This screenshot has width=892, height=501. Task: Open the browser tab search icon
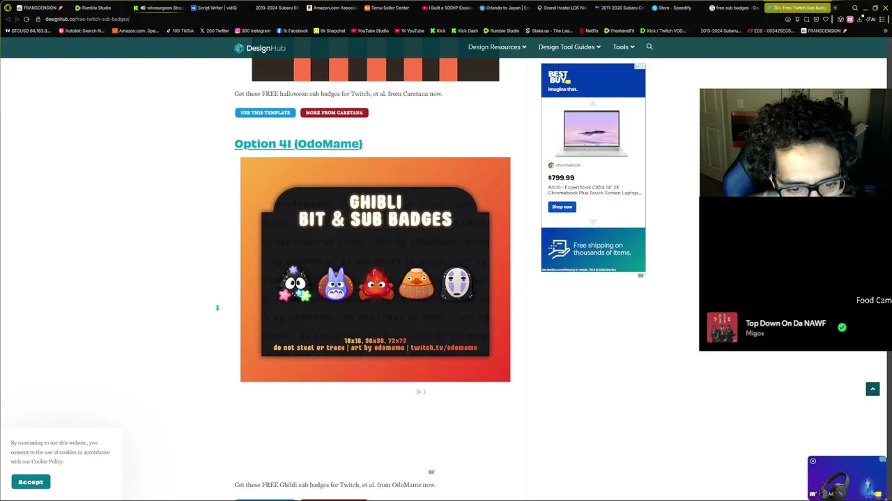coord(855,8)
